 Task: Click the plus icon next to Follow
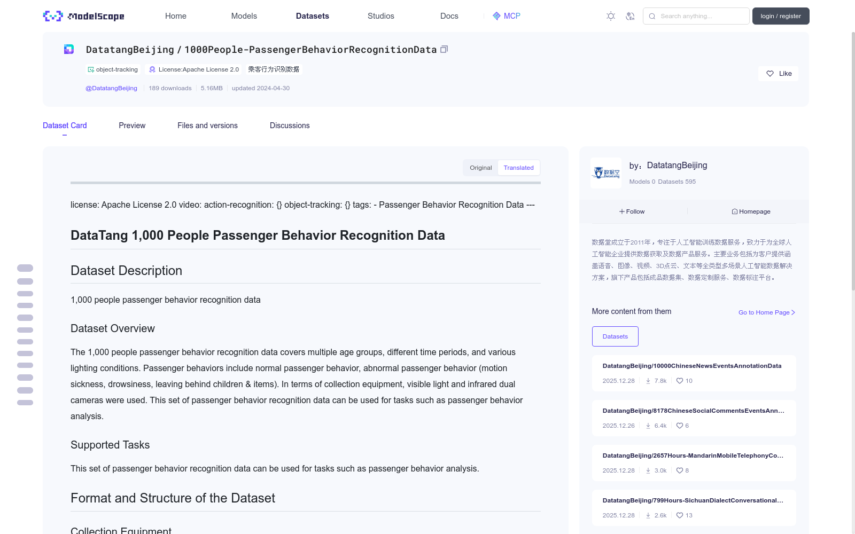622,211
